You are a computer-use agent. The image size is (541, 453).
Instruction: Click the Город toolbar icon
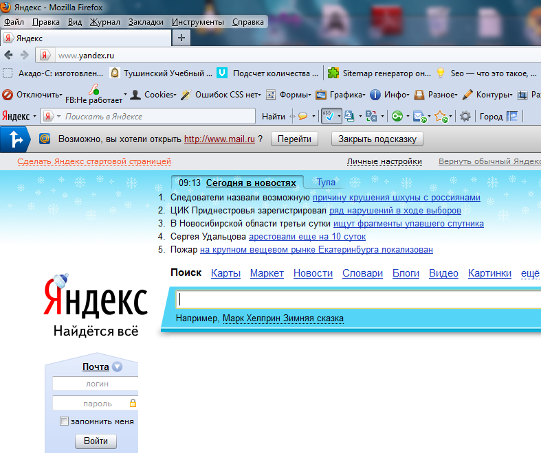(512, 117)
